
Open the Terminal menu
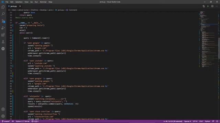pos(43,2)
